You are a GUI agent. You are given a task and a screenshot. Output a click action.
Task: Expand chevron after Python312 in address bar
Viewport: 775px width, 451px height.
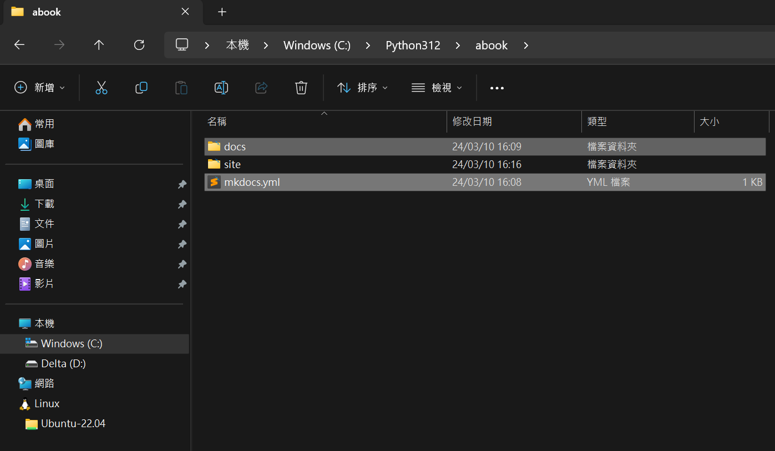coord(458,45)
